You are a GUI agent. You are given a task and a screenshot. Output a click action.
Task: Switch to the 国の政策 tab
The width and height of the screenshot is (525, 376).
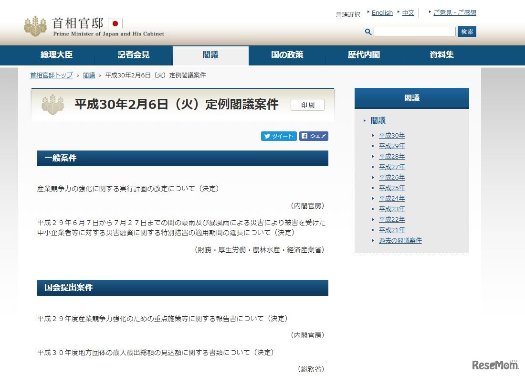(286, 55)
